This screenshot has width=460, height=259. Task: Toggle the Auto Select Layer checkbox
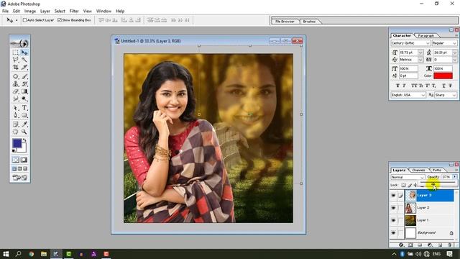(24, 20)
